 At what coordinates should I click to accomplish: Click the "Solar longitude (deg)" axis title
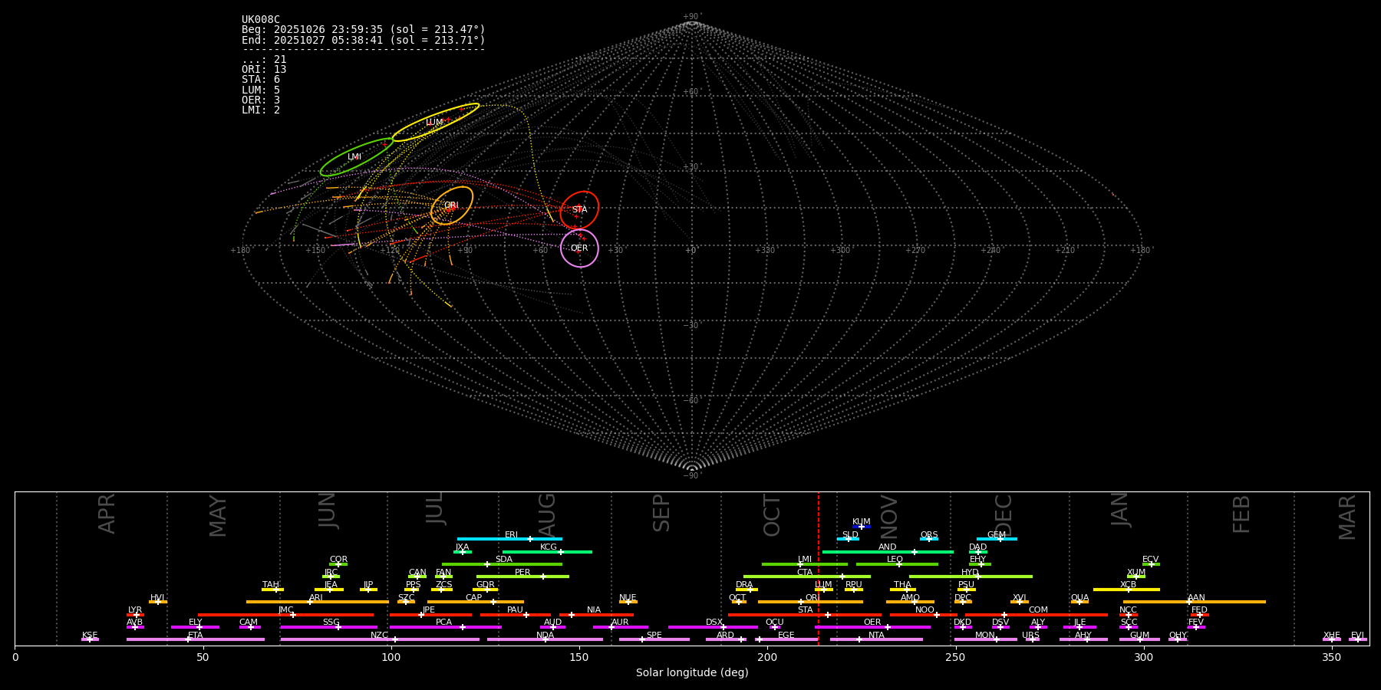pyautogui.click(x=692, y=672)
